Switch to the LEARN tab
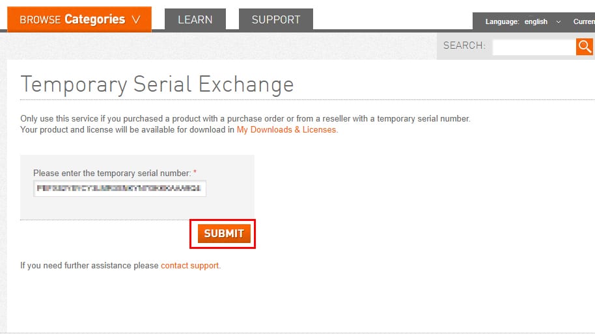Screen dimensions: 595x334 point(195,19)
